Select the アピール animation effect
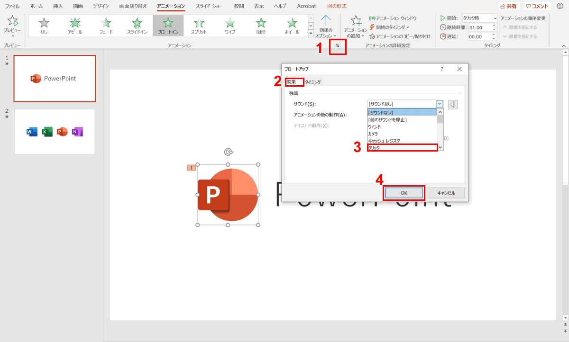569x342 pixels. point(75,26)
